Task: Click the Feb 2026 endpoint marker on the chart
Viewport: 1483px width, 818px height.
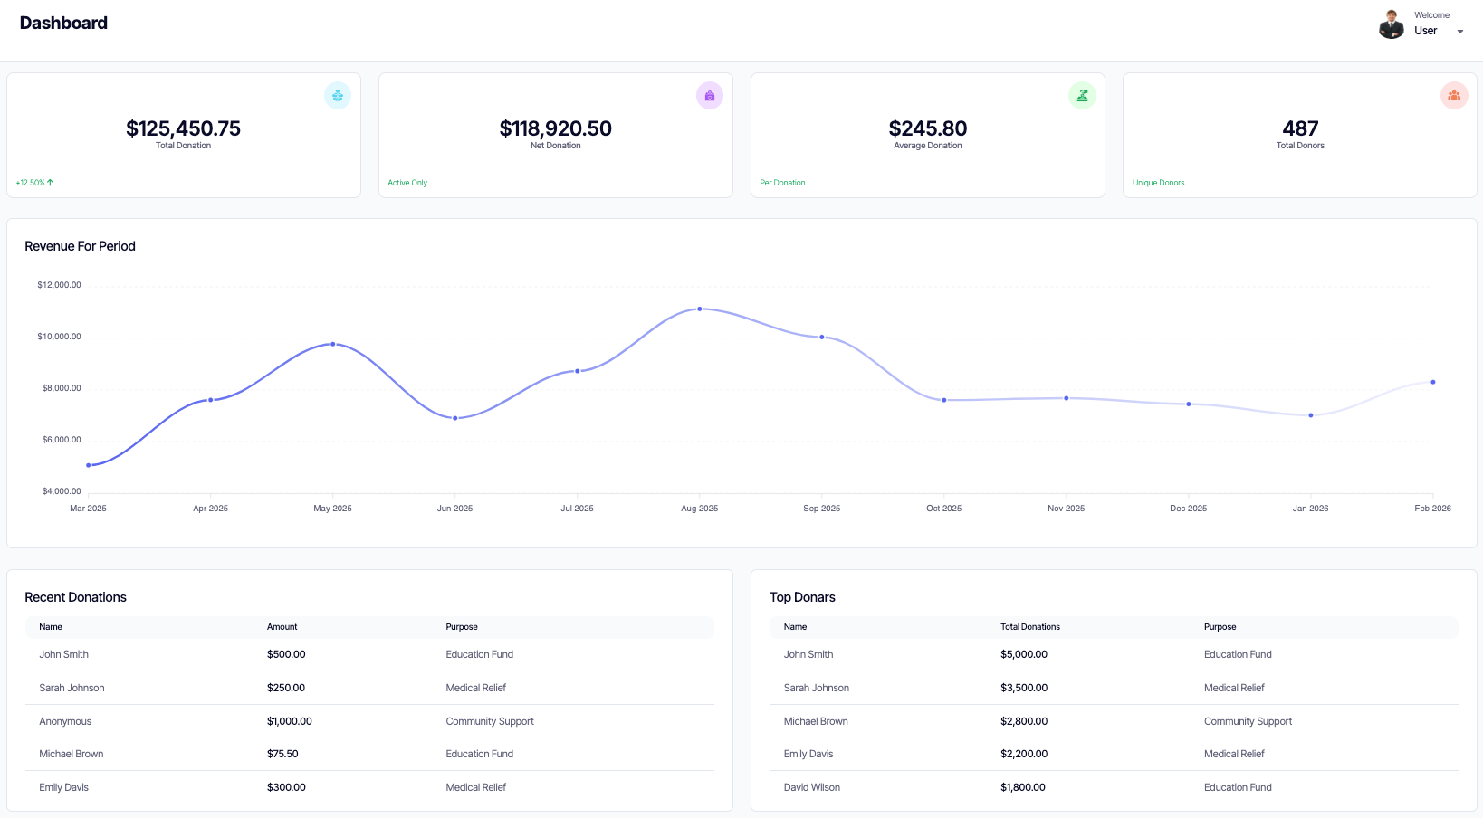Action: (x=1432, y=382)
